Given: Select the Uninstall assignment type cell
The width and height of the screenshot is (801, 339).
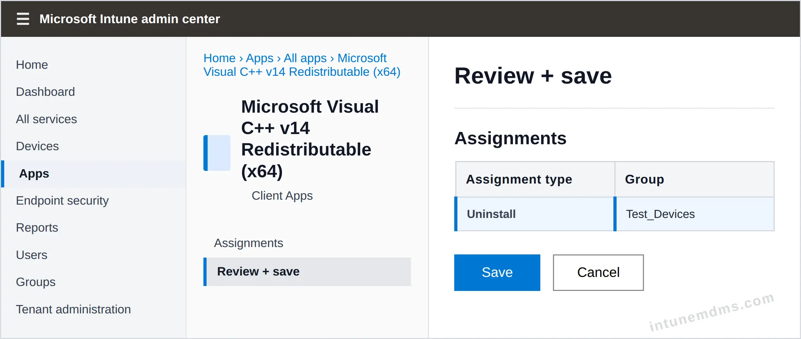Looking at the screenshot, I should 534,214.
